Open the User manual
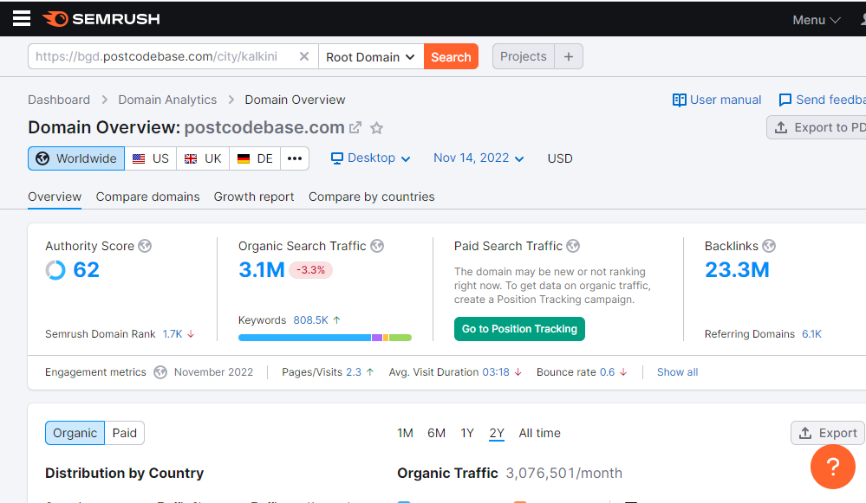This screenshot has height=503, width=866. (716, 100)
